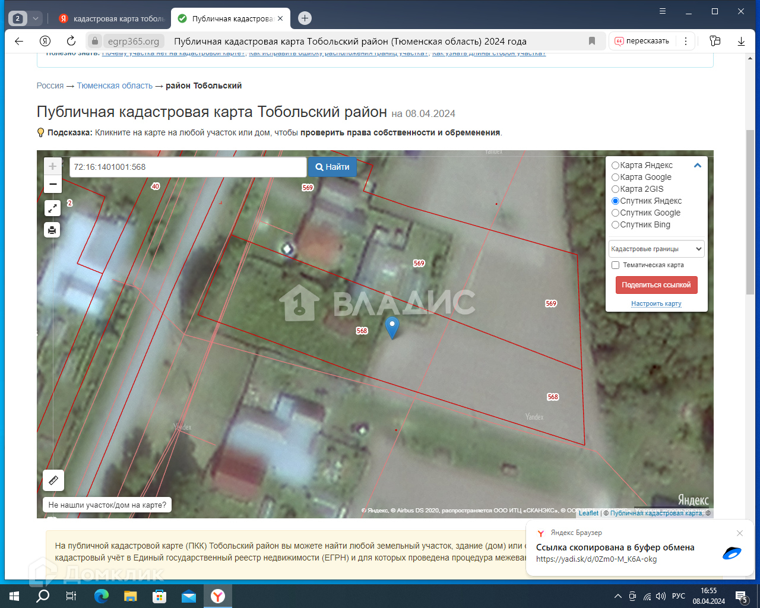Close the Публичная кадастровая карта tab
The image size is (760, 608).
pyautogui.click(x=280, y=18)
